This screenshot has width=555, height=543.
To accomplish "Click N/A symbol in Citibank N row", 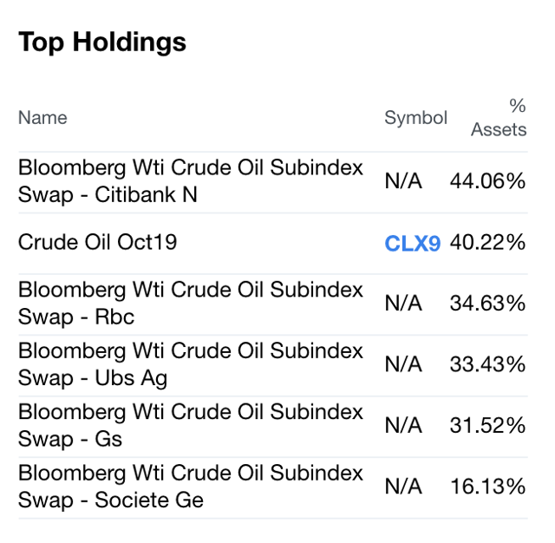I will coord(403,182).
